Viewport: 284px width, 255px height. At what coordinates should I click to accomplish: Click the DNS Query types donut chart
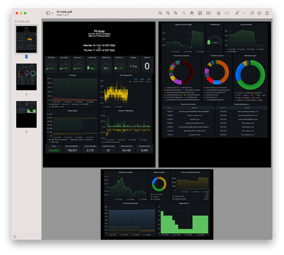click(x=250, y=75)
